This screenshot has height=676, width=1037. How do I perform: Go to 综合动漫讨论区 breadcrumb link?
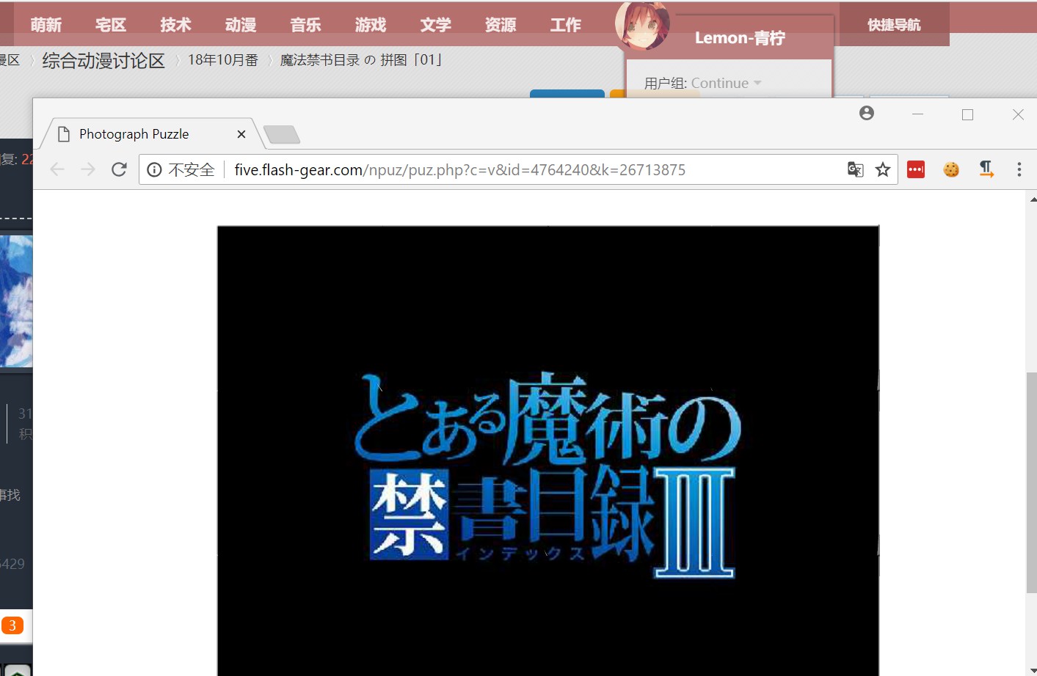point(103,60)
